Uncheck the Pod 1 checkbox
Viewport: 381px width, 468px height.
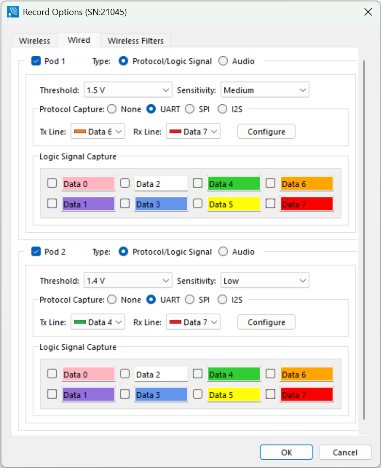coord(36,61)
